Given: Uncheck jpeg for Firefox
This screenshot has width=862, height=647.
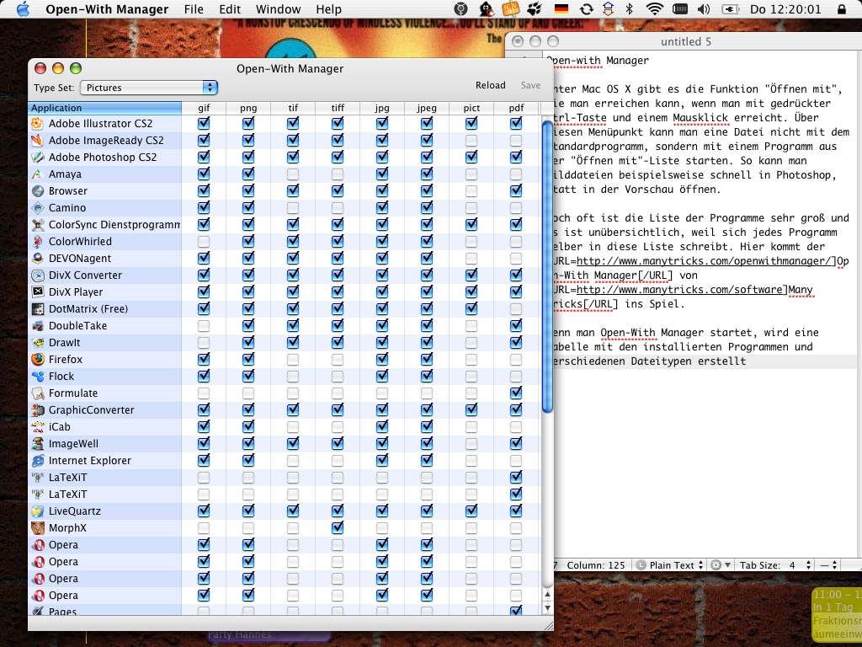Looking at the screenshot, I should [x=427, y=359].
